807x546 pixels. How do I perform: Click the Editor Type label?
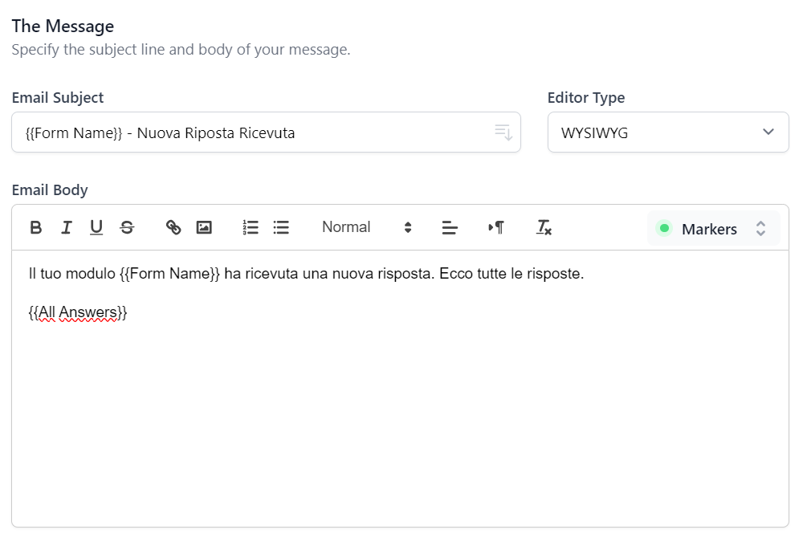coord(586,98)
